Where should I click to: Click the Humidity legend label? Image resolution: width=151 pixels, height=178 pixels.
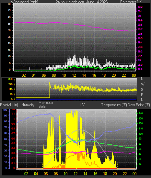[x=28, y=105]
